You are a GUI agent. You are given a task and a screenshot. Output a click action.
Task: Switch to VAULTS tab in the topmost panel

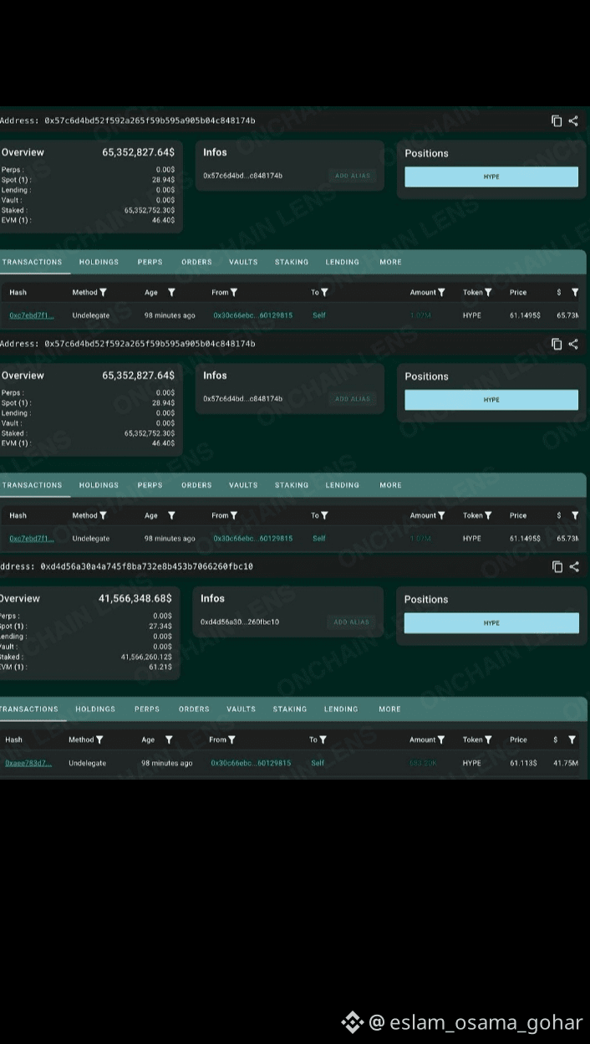click(243, 262)
